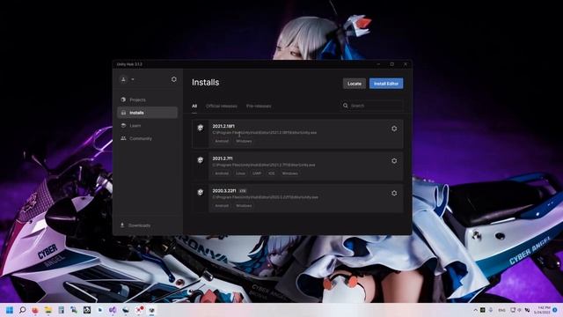Viewport: 563px width, 317px height.
Task: Select Installs in the sidebar
Action: (148, 113)
